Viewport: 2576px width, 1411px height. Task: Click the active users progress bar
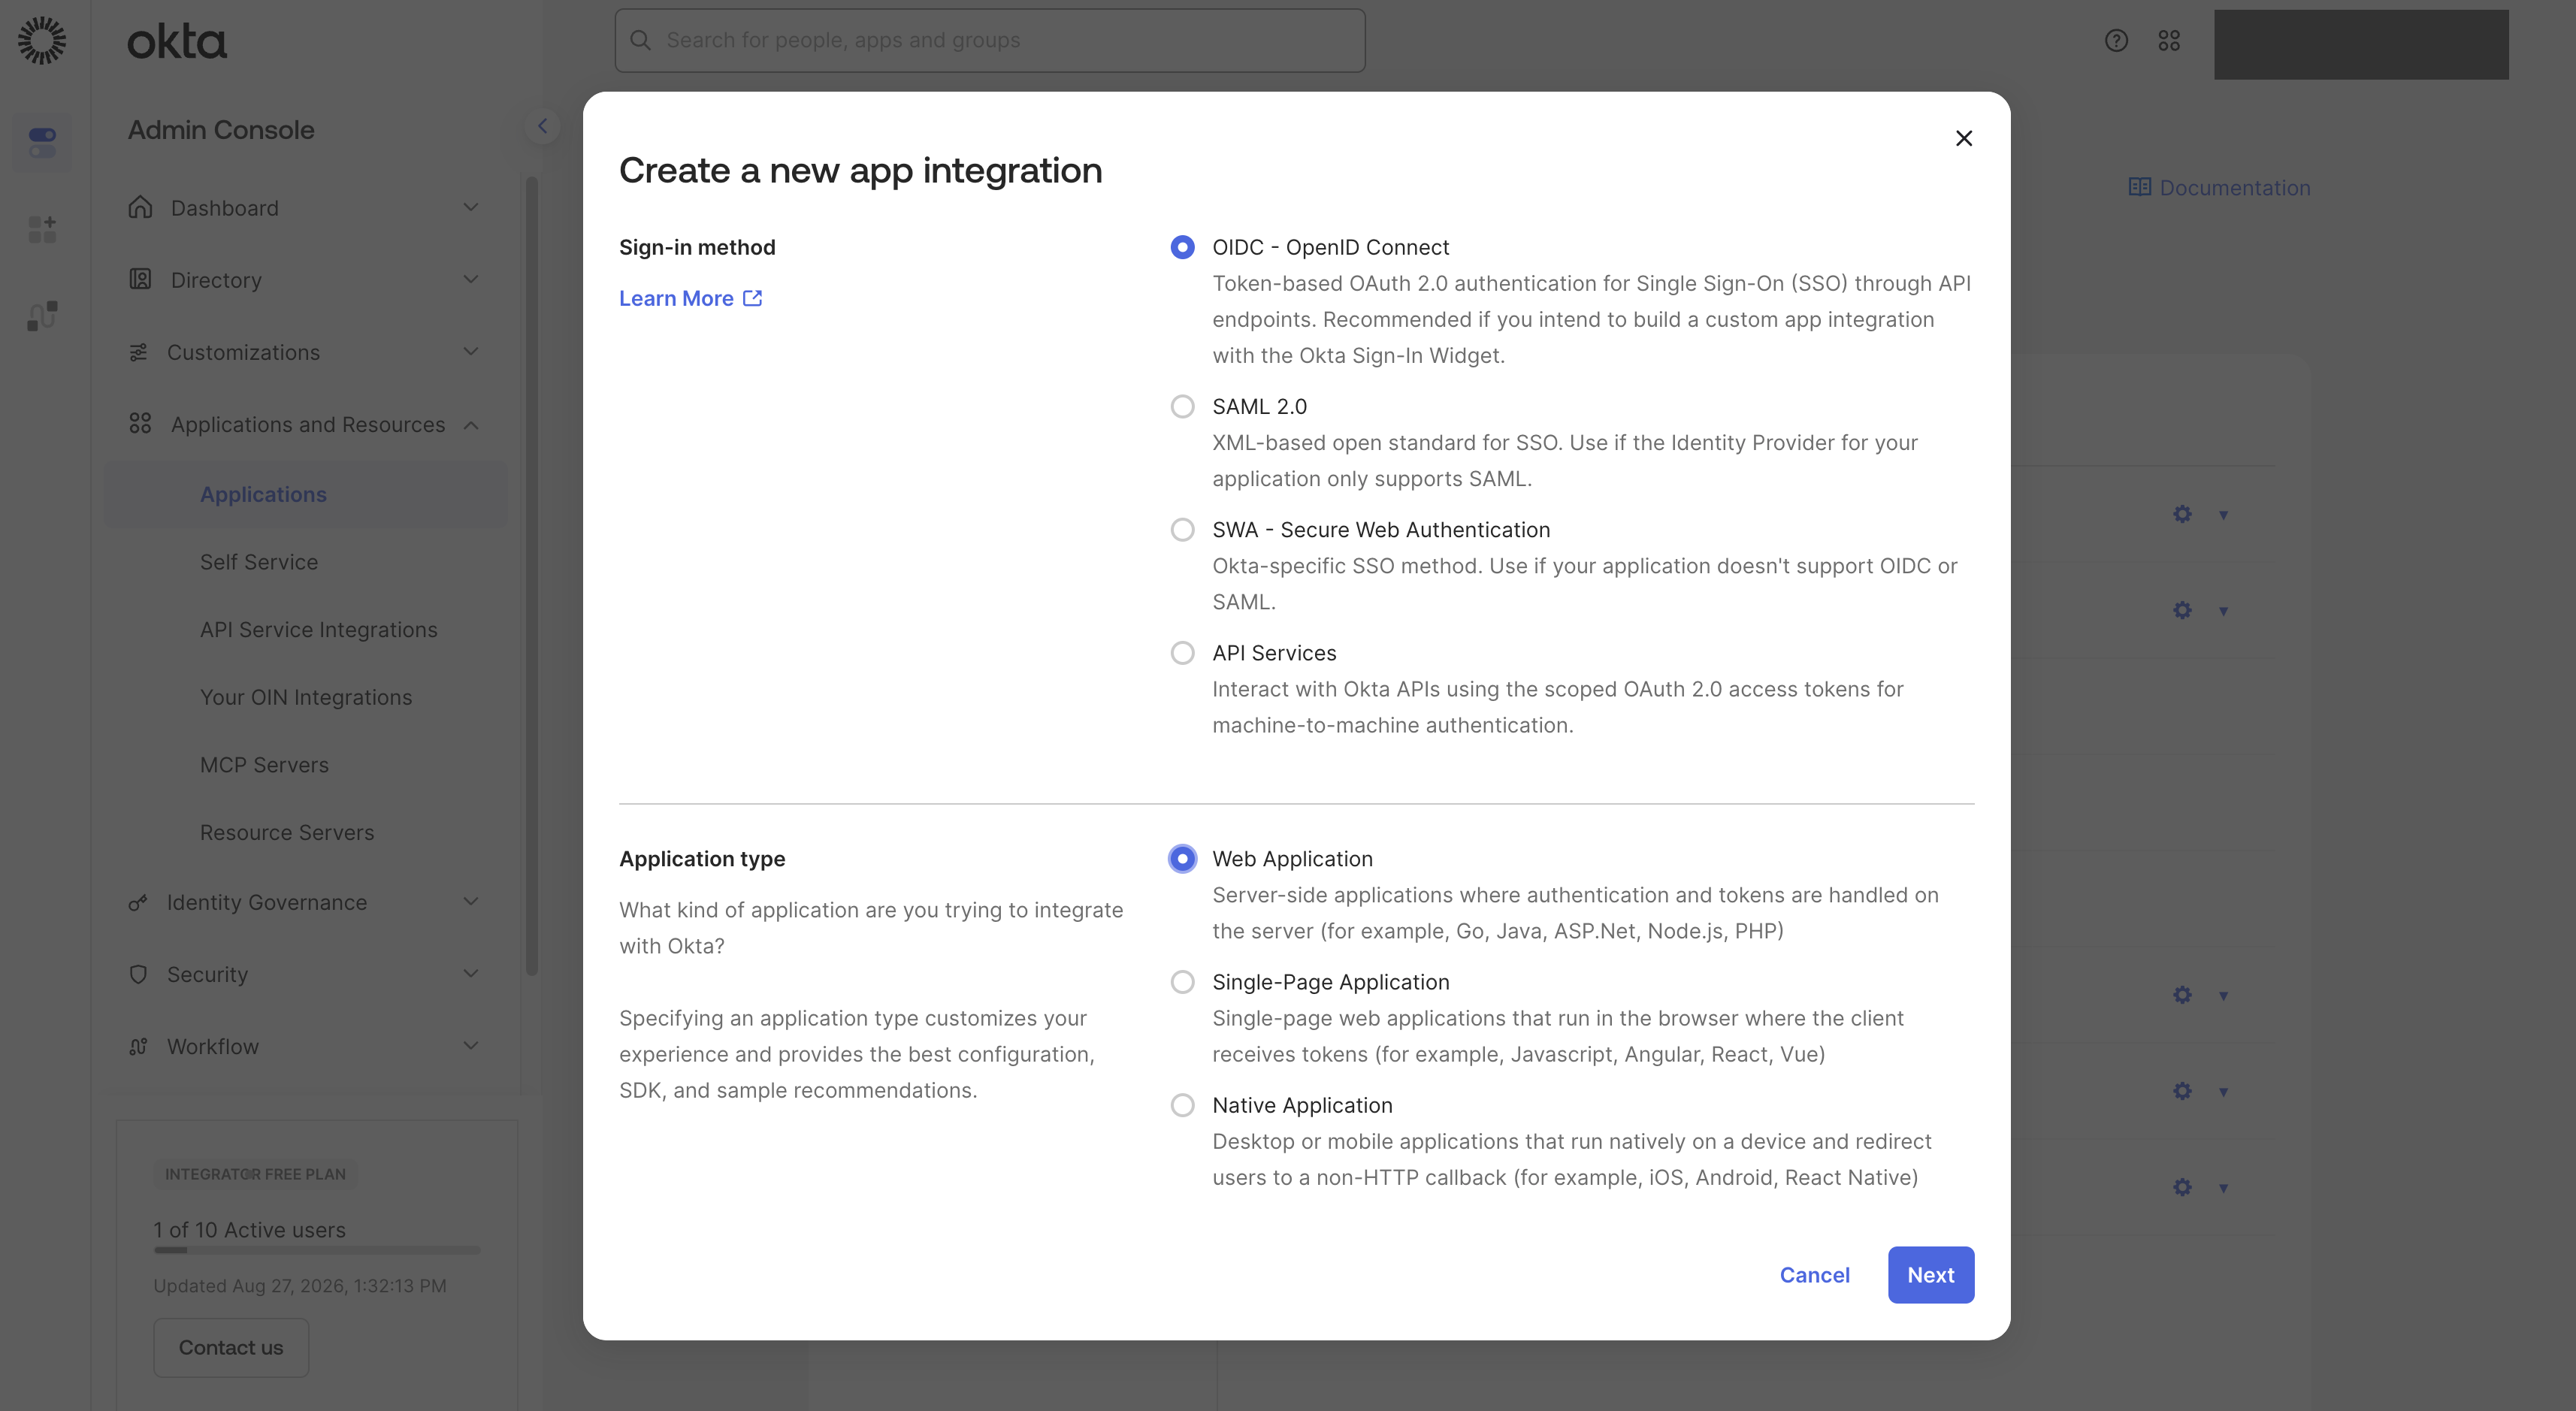(317, 1250)
